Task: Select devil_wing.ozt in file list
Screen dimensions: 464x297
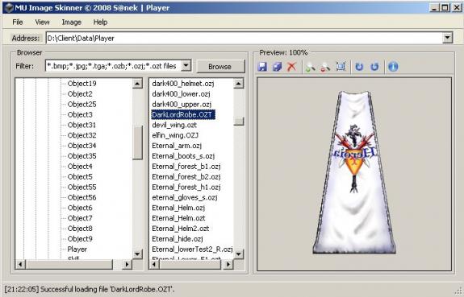Action: tap(174, 125)
